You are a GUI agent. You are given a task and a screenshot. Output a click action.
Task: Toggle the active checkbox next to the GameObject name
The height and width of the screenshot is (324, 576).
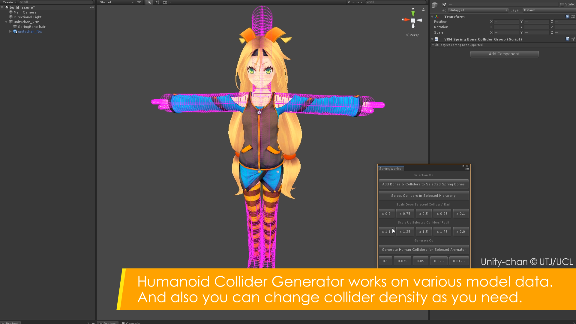point(444,4)
